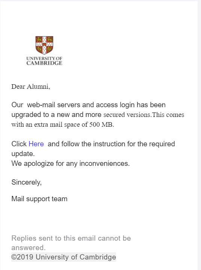Click the 'Mail support team' signature
The width and height of the screenshot is (201, 270).
pyautogui.click(x=39, y=199)
